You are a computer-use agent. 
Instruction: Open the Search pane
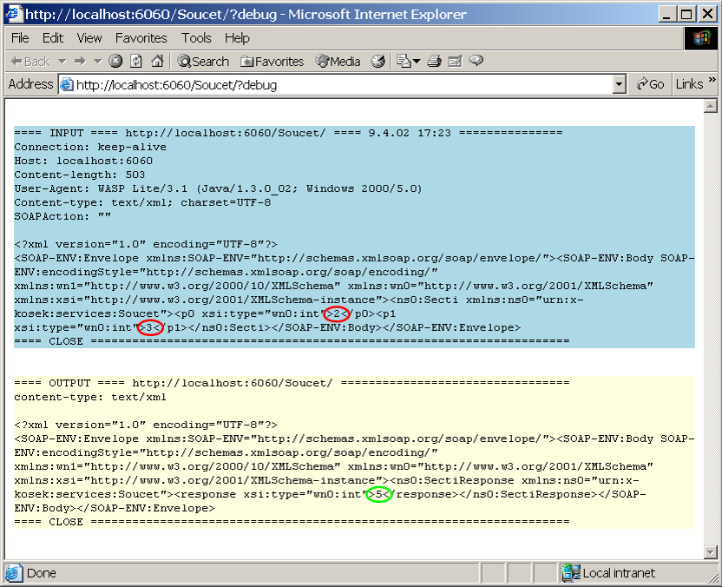[x=203, y=62]
